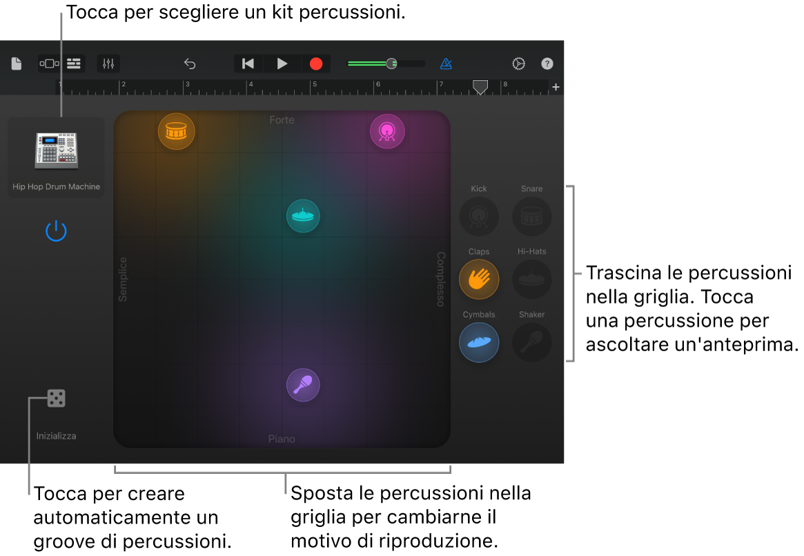The height and width of the screenshot is (556, 804).
Task: Open the track controls mixer panel
Action: coord(108,63)
